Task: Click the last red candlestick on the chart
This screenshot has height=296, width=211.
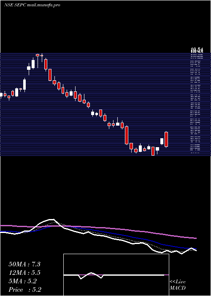Action: (x=166, y=139)
